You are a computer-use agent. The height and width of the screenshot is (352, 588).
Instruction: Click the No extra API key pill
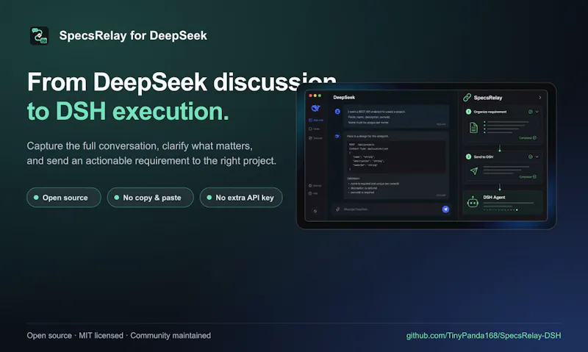(x=241, y=198)
